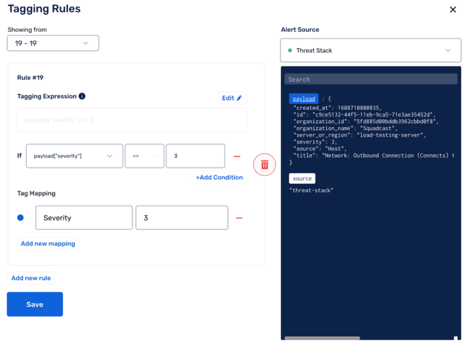Image resolution: width=468 pixels, height=346 pixels.
Task: Click Add new rule
Action: tap(31, 278)
